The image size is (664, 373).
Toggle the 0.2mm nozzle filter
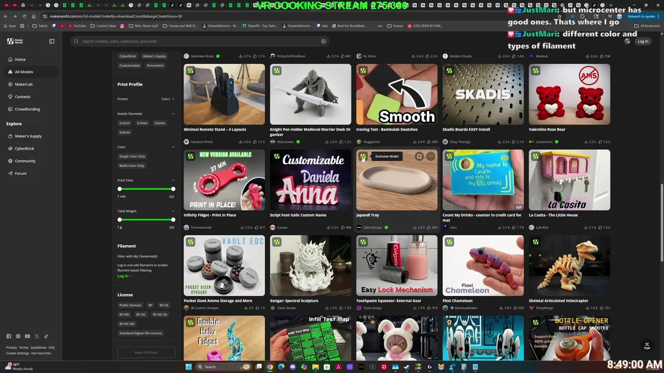[125, 123]
